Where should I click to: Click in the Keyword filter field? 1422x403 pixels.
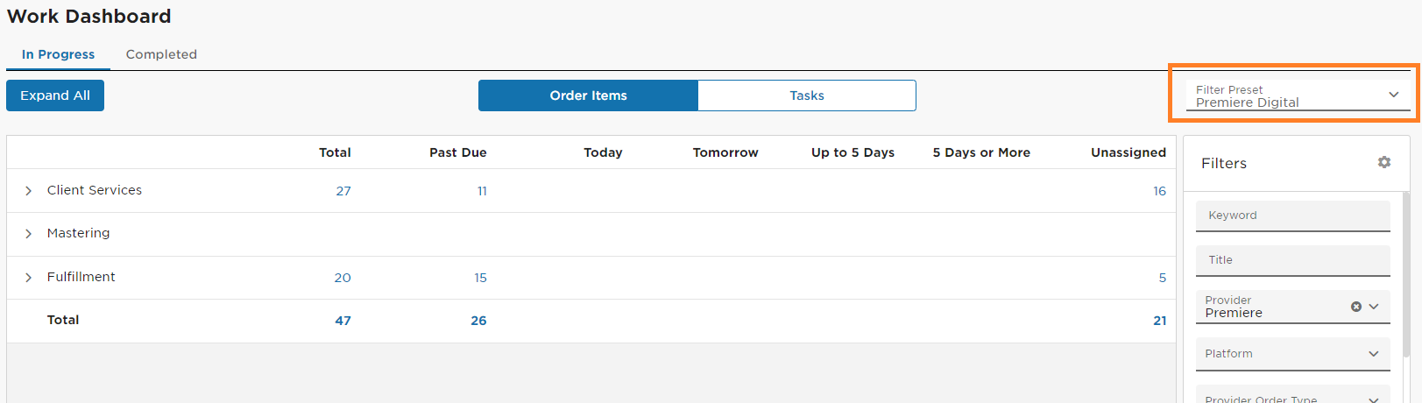click(1293, 216)
